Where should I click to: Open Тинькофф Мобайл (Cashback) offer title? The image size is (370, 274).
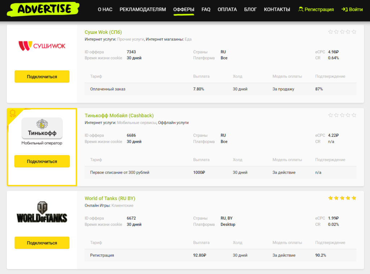coord(119,115)
